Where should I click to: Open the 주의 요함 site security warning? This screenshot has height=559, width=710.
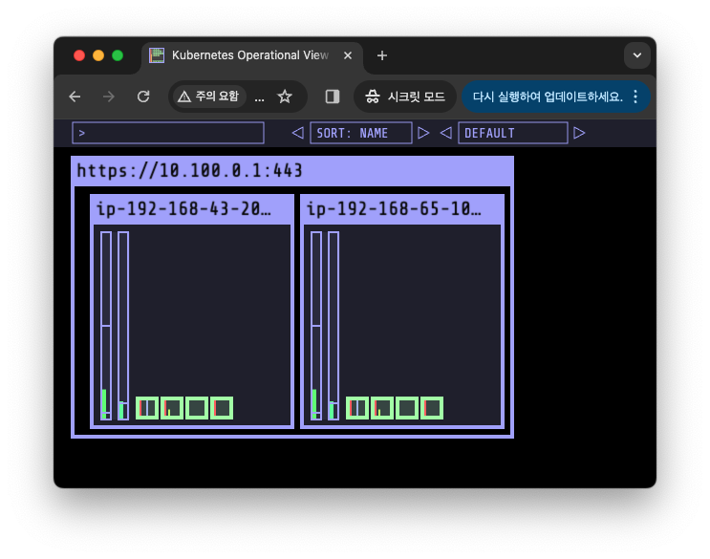[208, 97]
